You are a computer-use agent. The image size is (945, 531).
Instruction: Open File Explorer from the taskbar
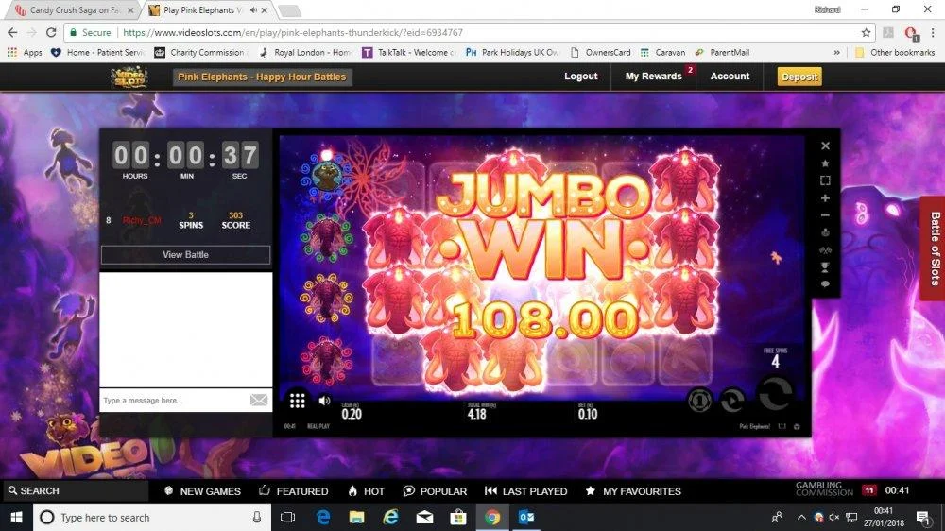[357, 517]
